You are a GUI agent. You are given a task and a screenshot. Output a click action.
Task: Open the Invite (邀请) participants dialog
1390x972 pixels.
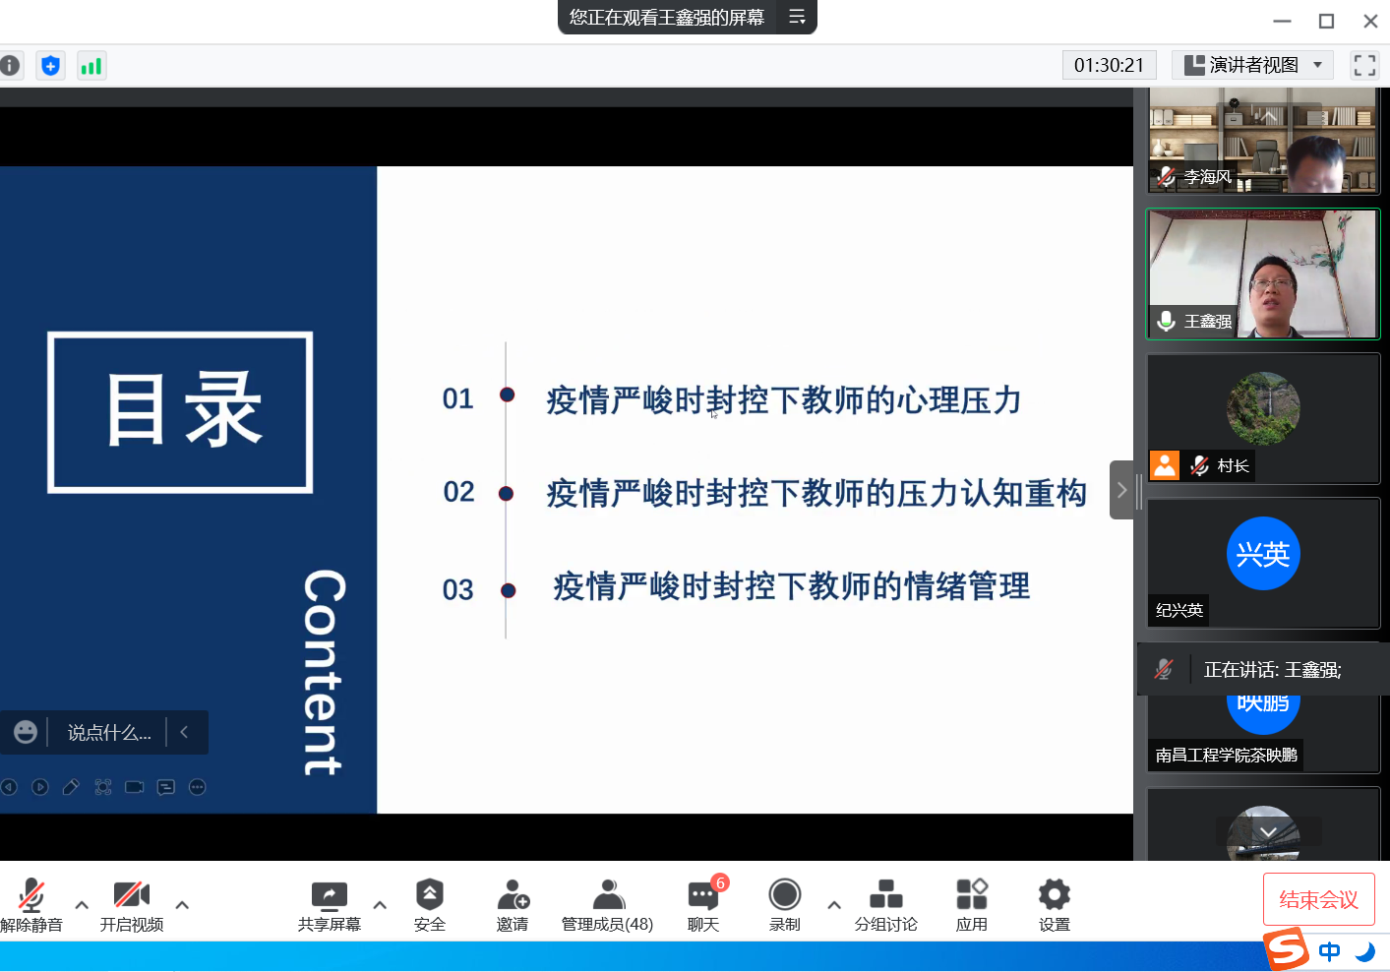tap(512, 904)
